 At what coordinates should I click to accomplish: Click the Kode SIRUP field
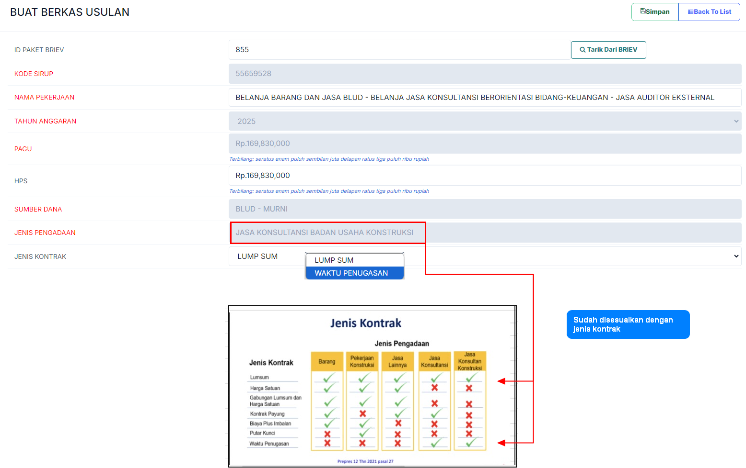[x=484, y=74]
